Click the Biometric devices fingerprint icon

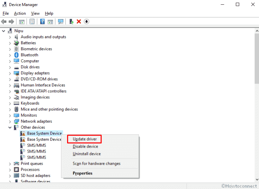[x=16, y=49]
